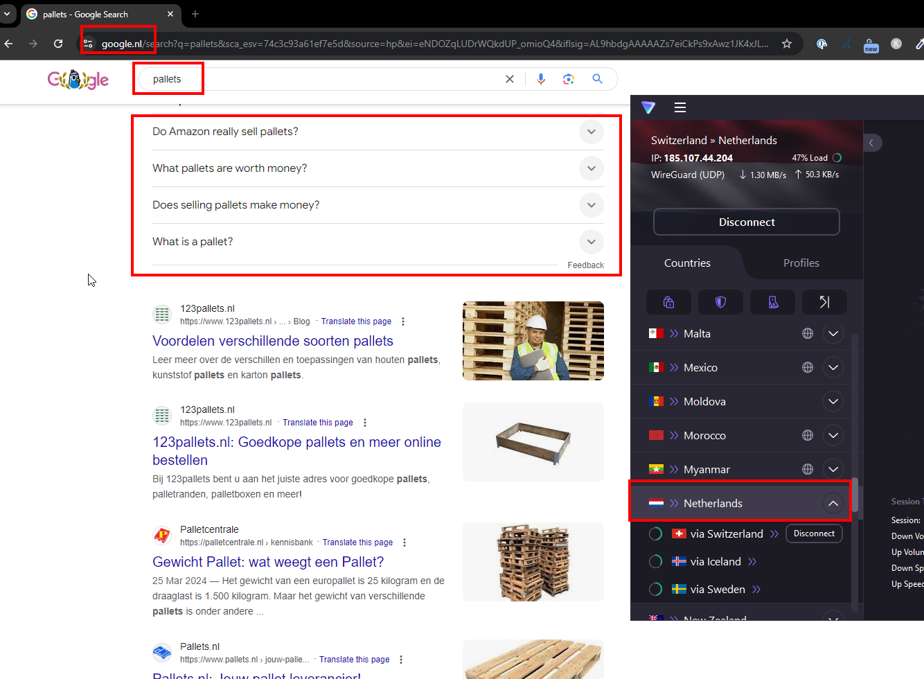Open the Proton VPN hamburger menu
Screen dimensions: 924x679
point(679,107)
